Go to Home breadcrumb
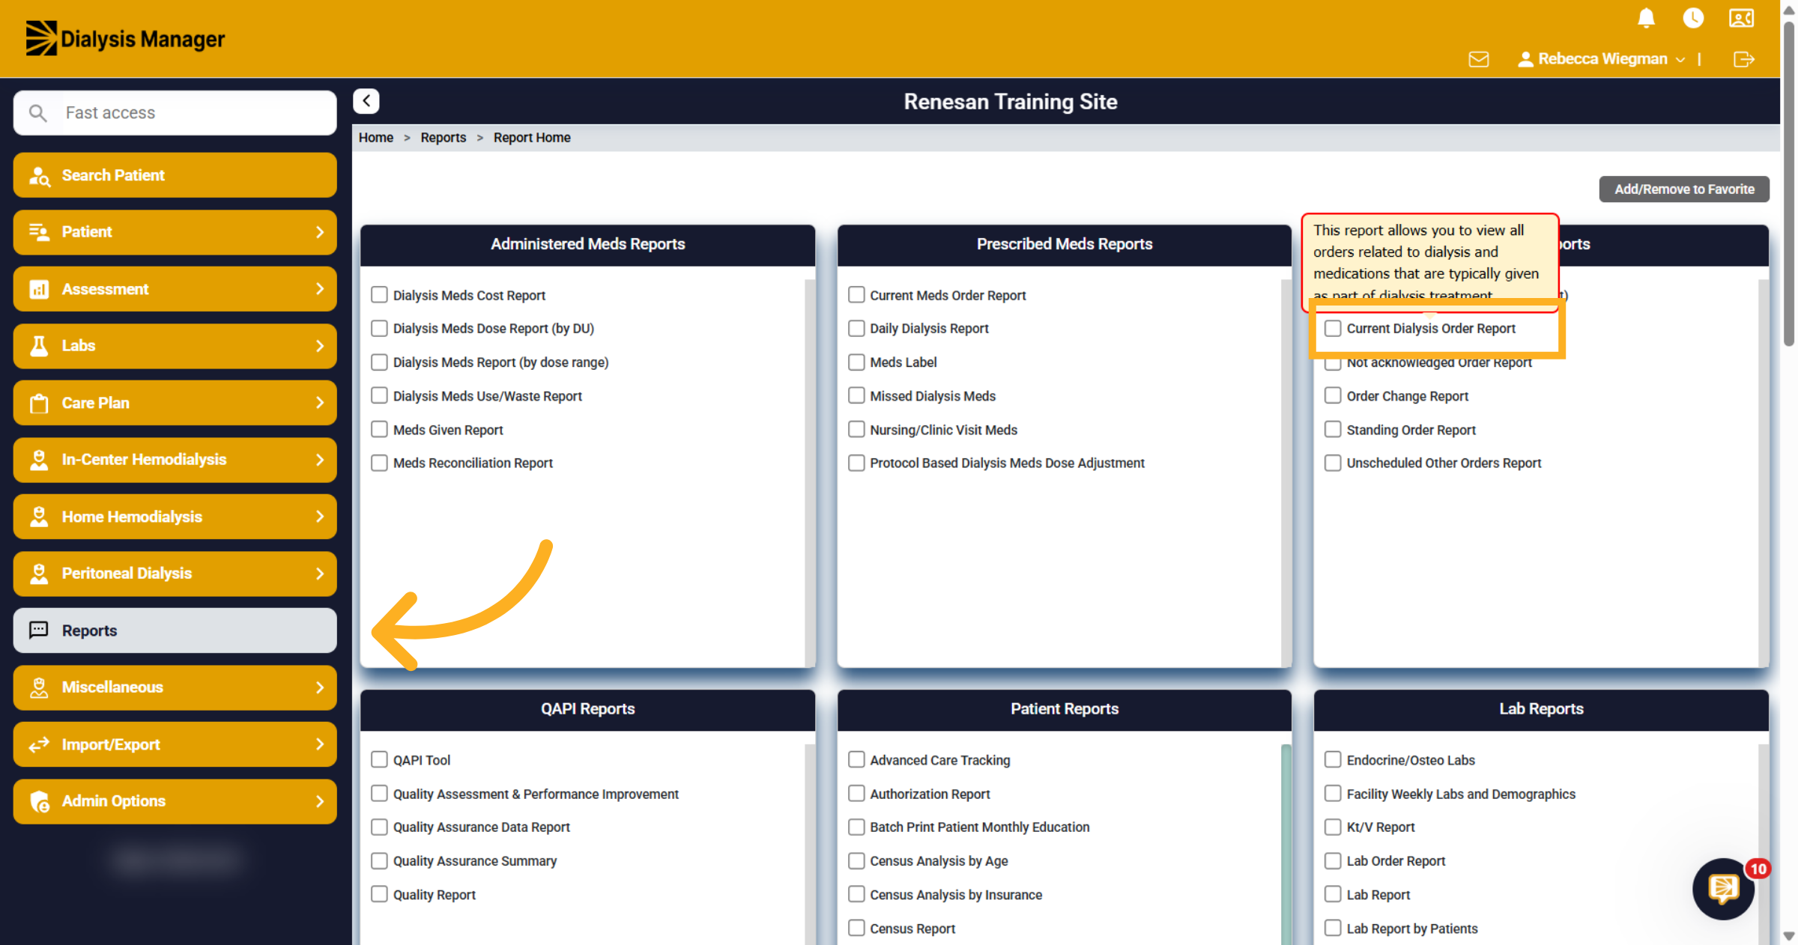This screenshot has width=1798, height=945. pyautogui.click(x=376, y=138)
